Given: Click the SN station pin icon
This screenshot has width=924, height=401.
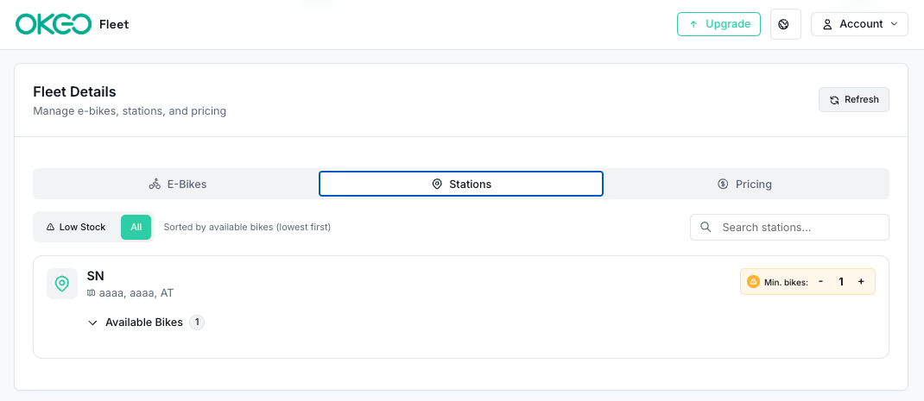Looking at the screenshot, I should point(62,284).
